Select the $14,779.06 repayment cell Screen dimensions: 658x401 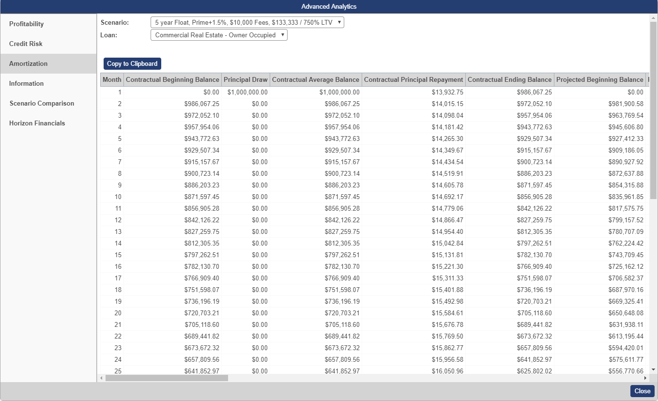click(413, 208)
